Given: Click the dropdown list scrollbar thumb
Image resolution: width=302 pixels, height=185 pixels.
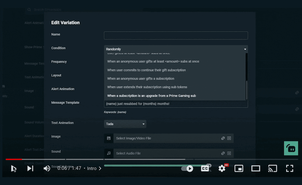Looking at the screenshot, I should click(x=247, y=90).
